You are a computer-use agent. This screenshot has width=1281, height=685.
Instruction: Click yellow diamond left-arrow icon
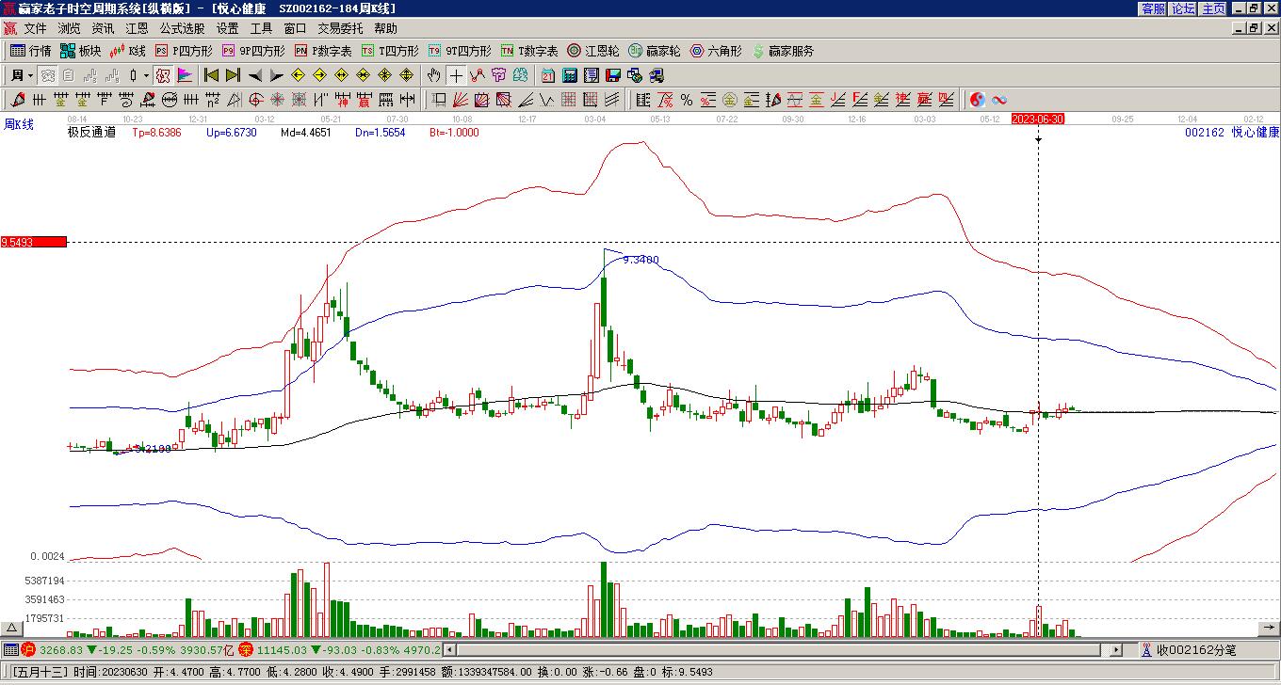point(298,75)
